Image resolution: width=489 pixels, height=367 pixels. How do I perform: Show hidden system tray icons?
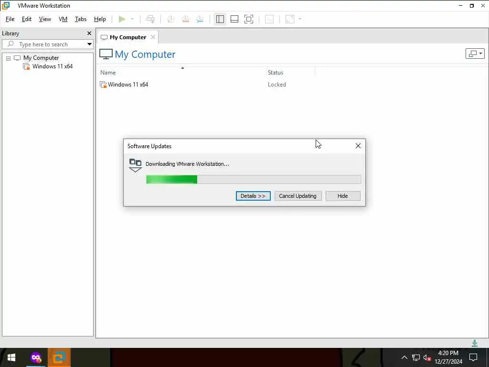[404, 357]
